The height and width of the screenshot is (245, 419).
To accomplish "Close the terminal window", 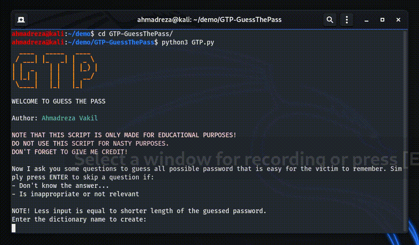I will click(x=398, y=20).
